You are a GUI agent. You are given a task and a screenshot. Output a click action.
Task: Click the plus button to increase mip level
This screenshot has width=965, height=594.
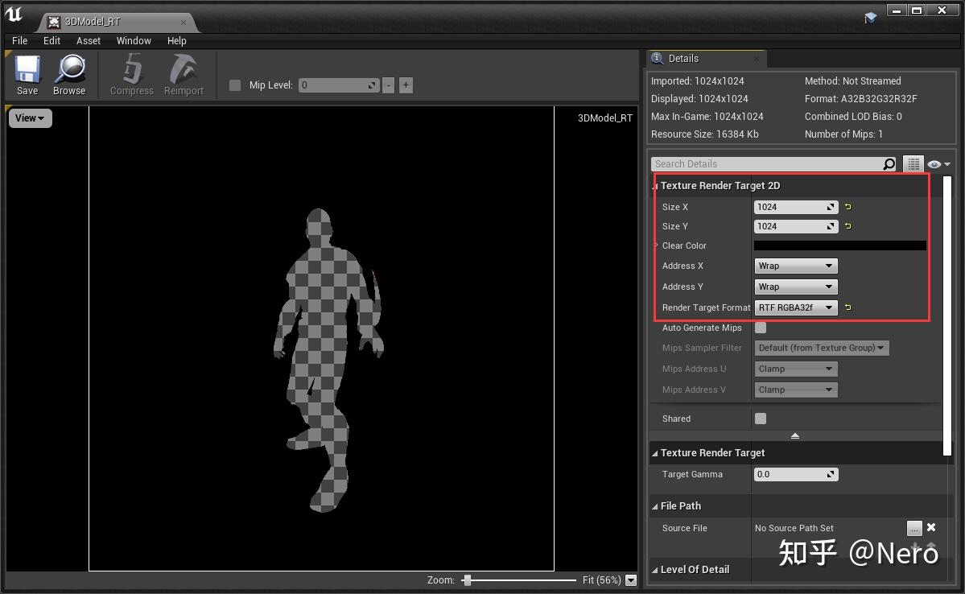click(406, 85)
